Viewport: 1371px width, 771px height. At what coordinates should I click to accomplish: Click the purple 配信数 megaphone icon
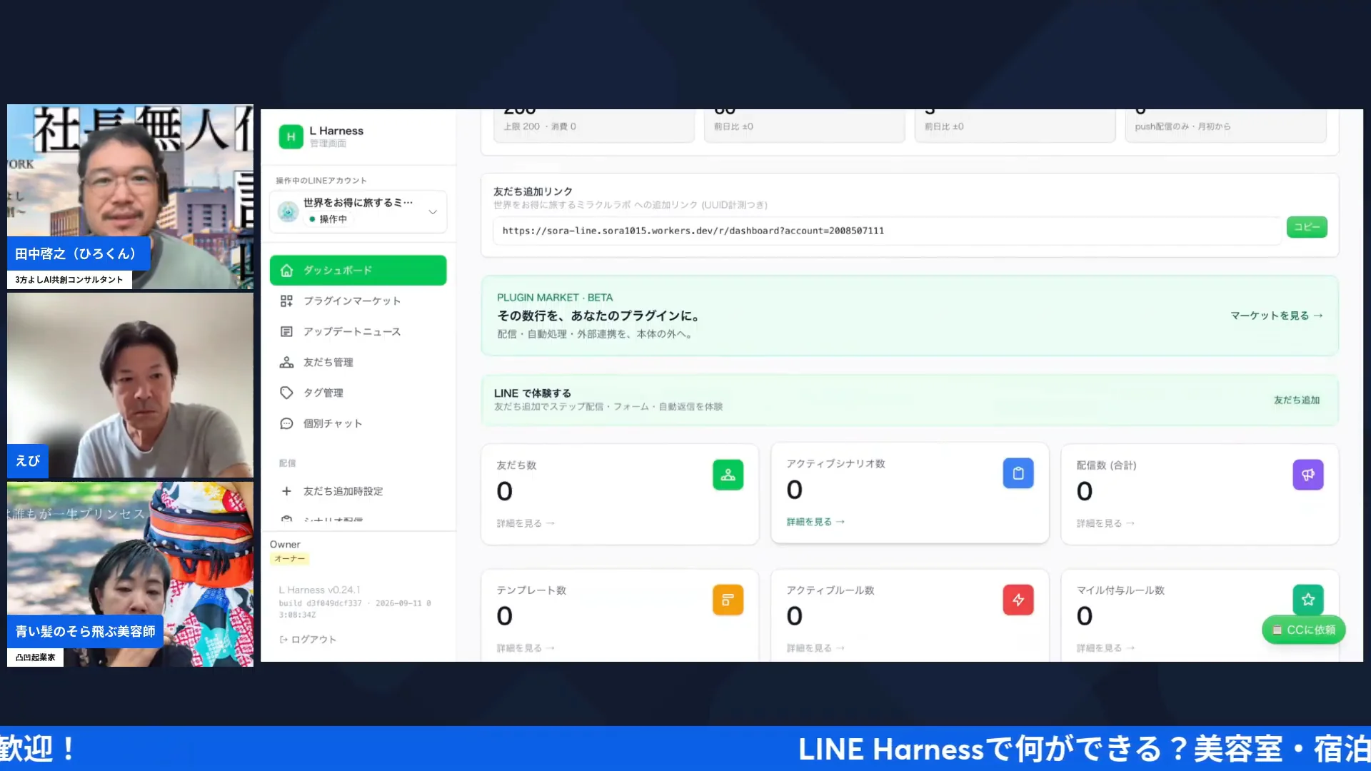click(x=1308, y=475)
